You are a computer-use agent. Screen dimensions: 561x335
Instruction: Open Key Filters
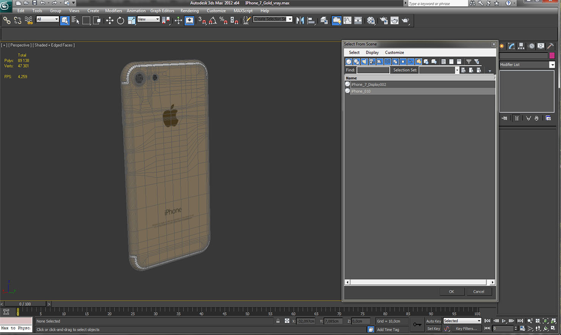466,329
